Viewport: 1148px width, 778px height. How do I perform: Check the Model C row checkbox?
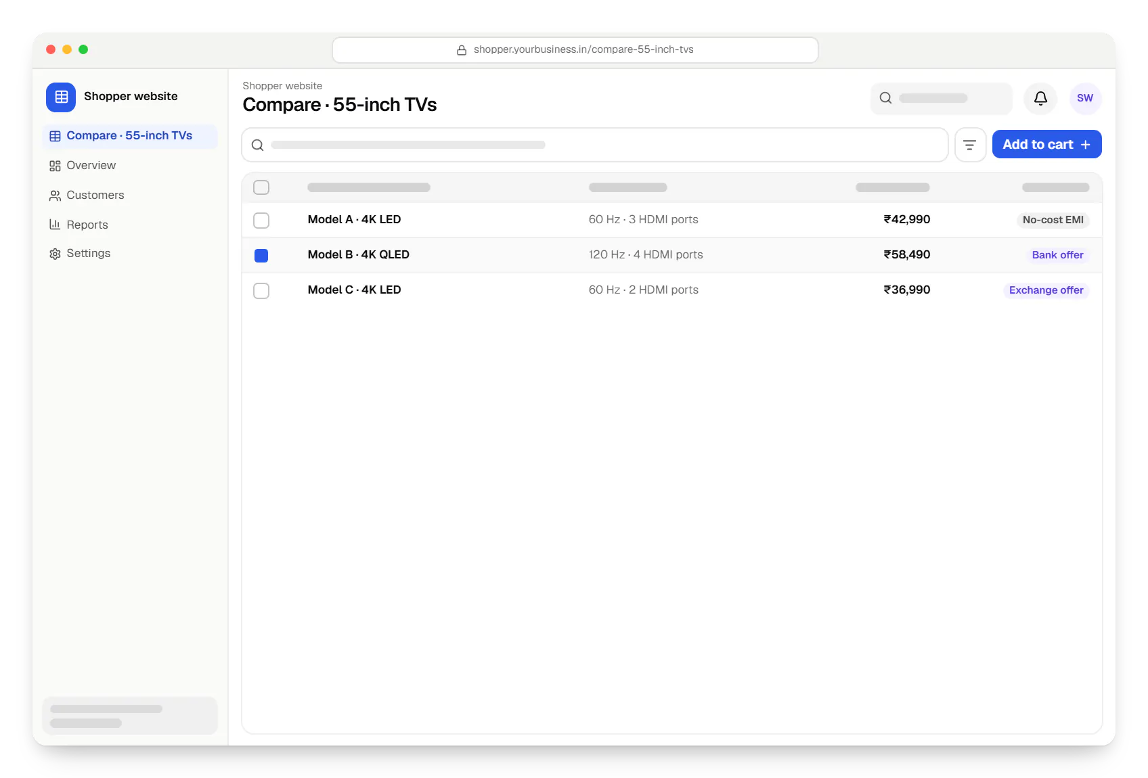coord(261,291)
